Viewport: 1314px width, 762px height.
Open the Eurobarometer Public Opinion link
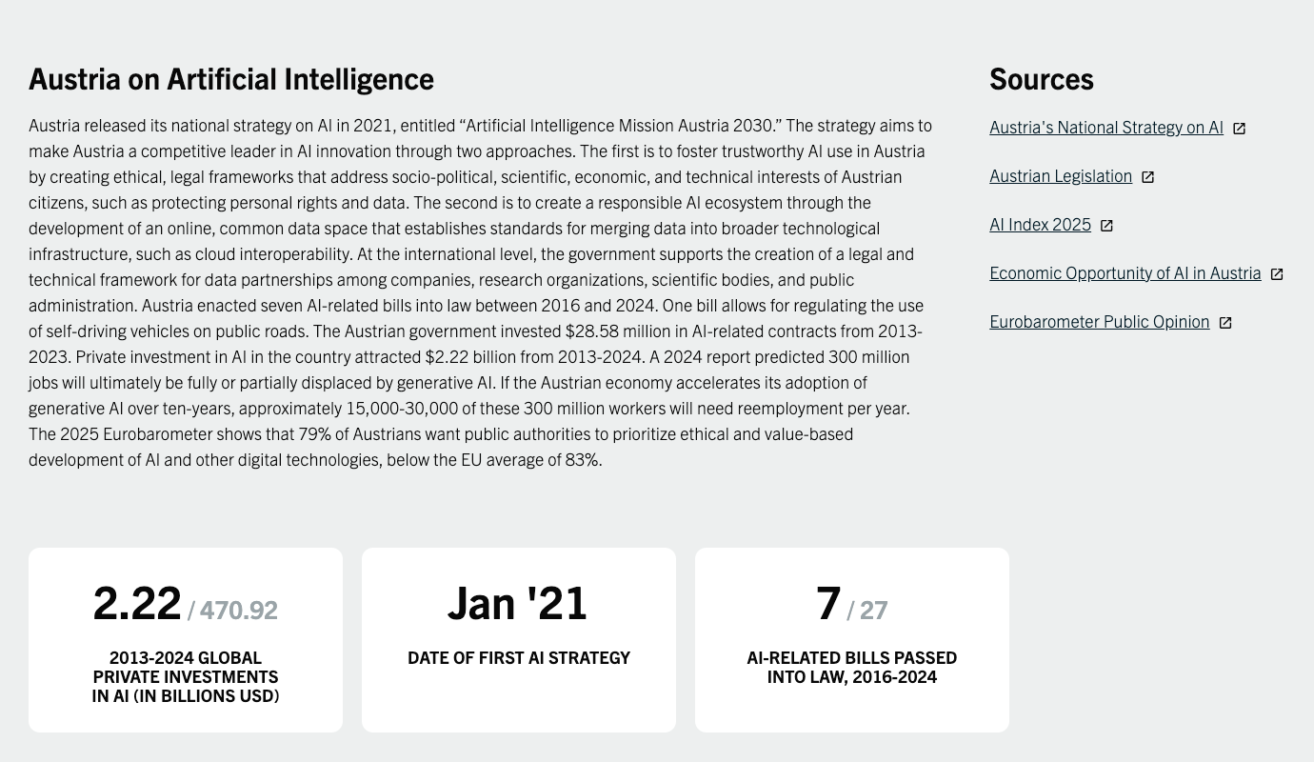pos(1099,321)
